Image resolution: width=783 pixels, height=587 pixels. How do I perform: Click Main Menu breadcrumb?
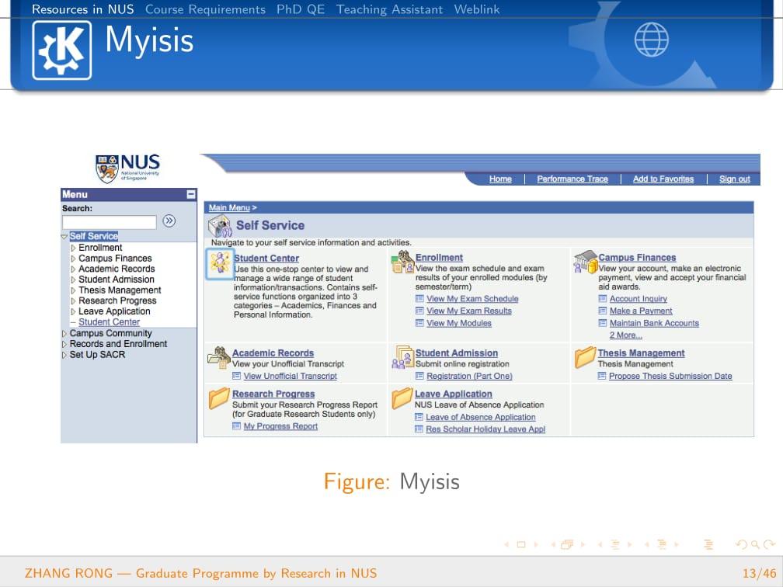click(229, 207)
